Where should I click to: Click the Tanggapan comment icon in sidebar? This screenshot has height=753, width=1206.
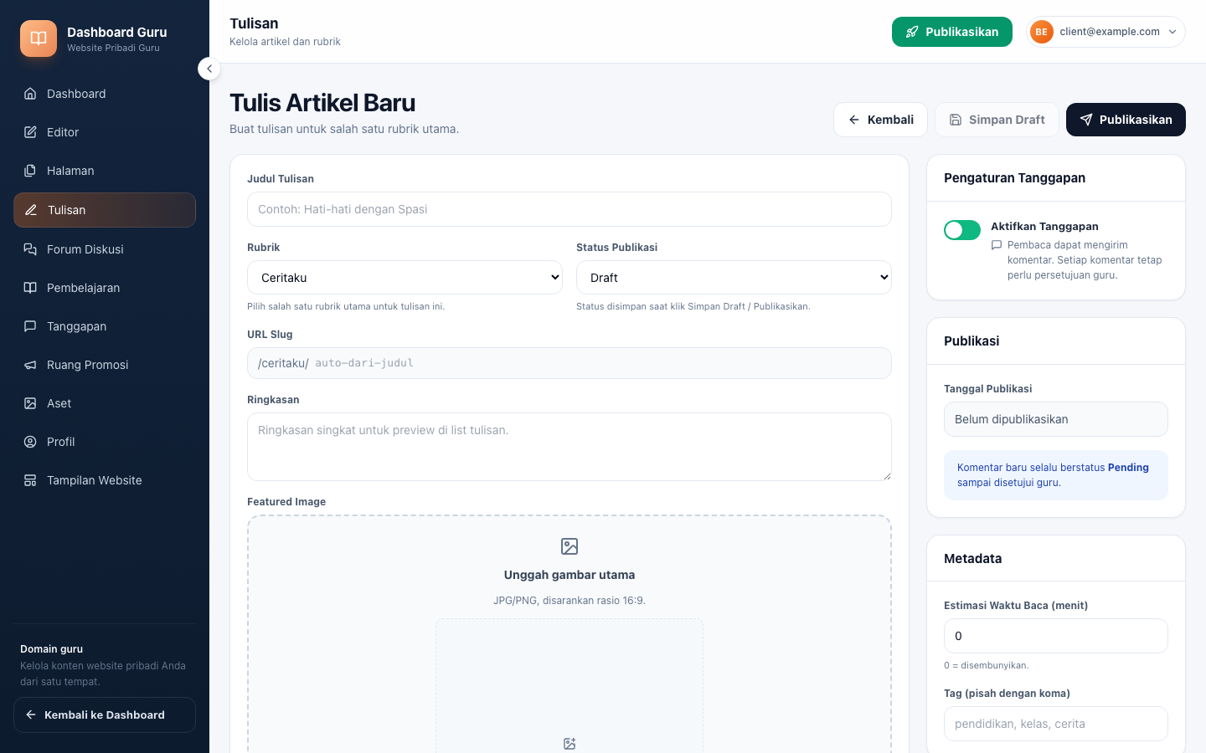30,326
